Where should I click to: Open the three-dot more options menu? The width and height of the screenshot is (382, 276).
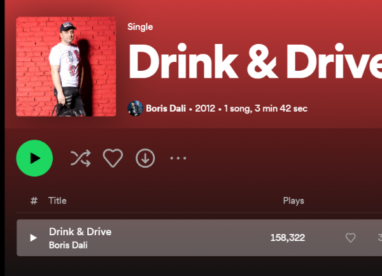(178, 158)
